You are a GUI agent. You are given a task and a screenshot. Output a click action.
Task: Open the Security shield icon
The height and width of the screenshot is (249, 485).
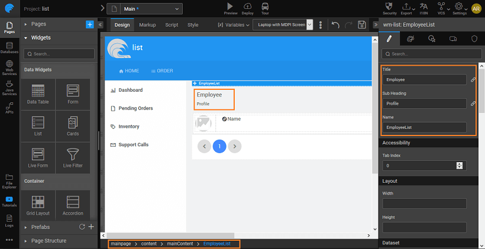pos(390,6)
